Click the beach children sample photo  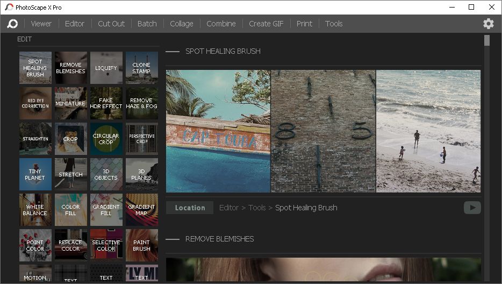428,131
